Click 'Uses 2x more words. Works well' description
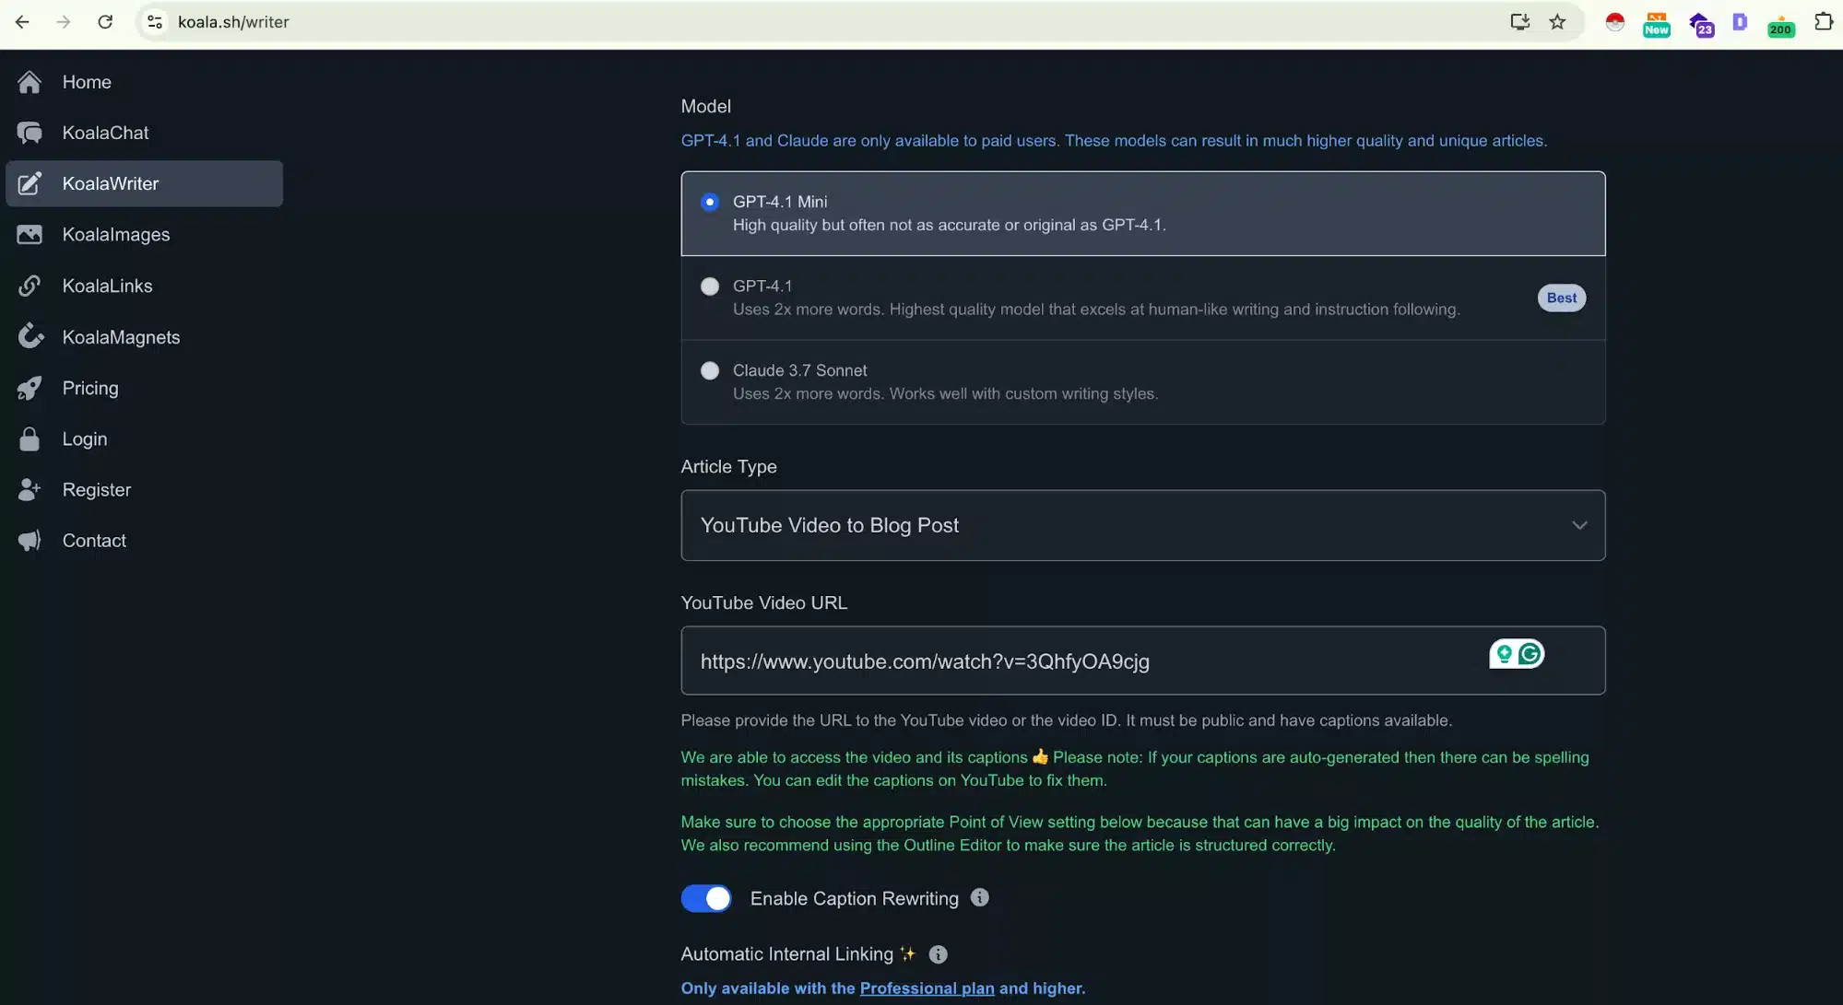The width and height of the screenshot is (1843, 1005). (945, 393)
